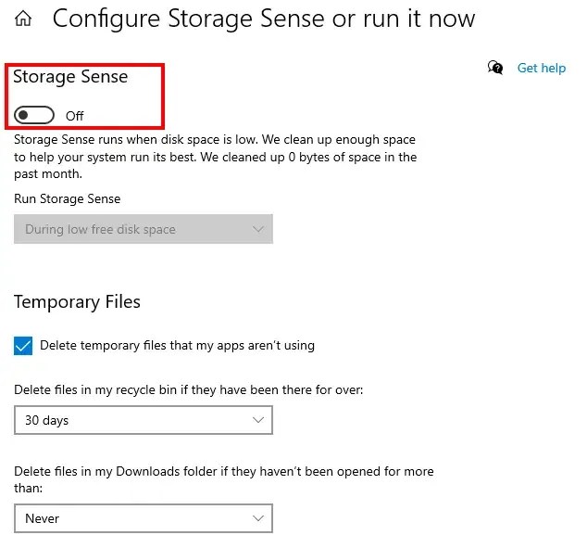Click the Storage Sense description paragraph
Image resolution: width=587 pixels, height=535 pixels.
click(215, 157)
